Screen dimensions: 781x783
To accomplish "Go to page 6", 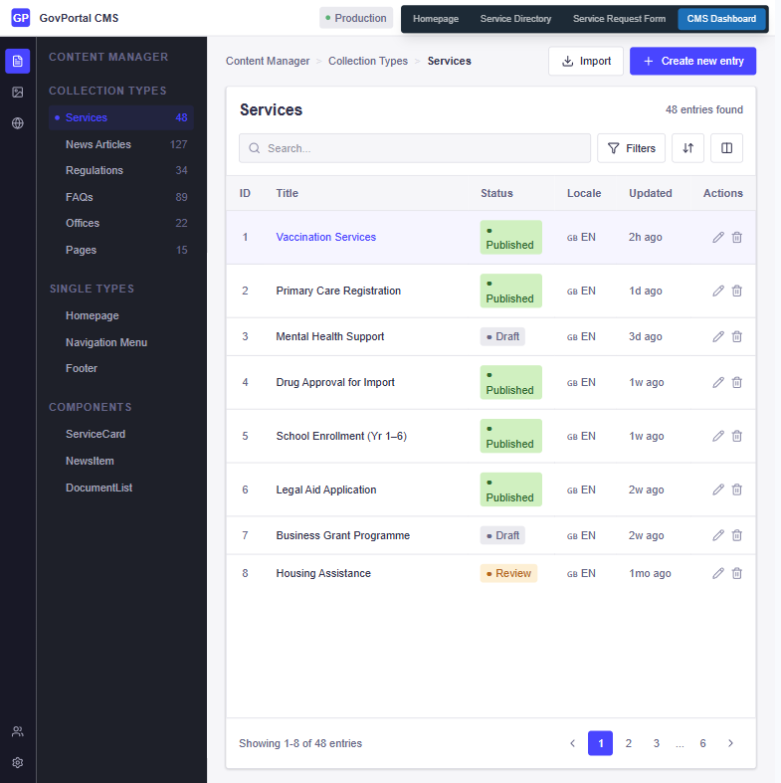I will coord(702,743).
